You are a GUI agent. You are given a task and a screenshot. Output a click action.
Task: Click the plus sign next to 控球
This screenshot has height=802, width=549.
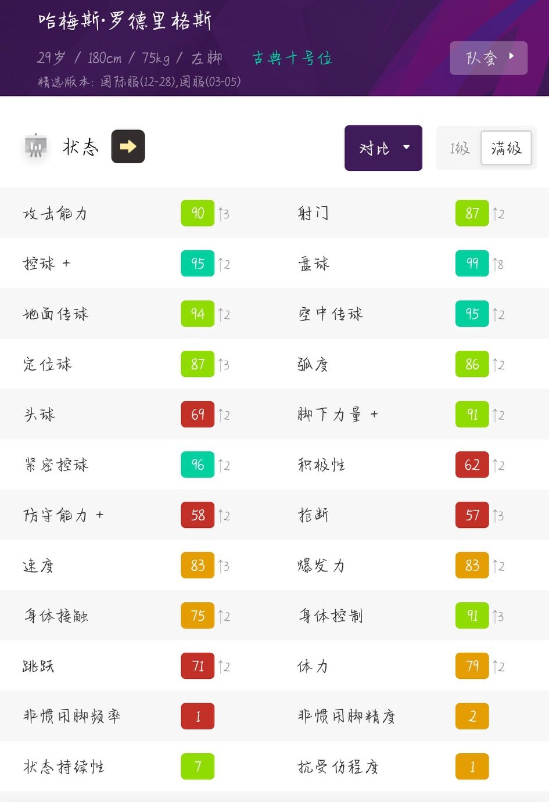tap(66, 263)
